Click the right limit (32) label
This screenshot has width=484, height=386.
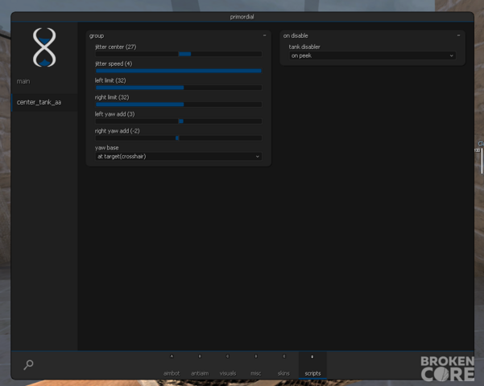(x=112, y=97)
